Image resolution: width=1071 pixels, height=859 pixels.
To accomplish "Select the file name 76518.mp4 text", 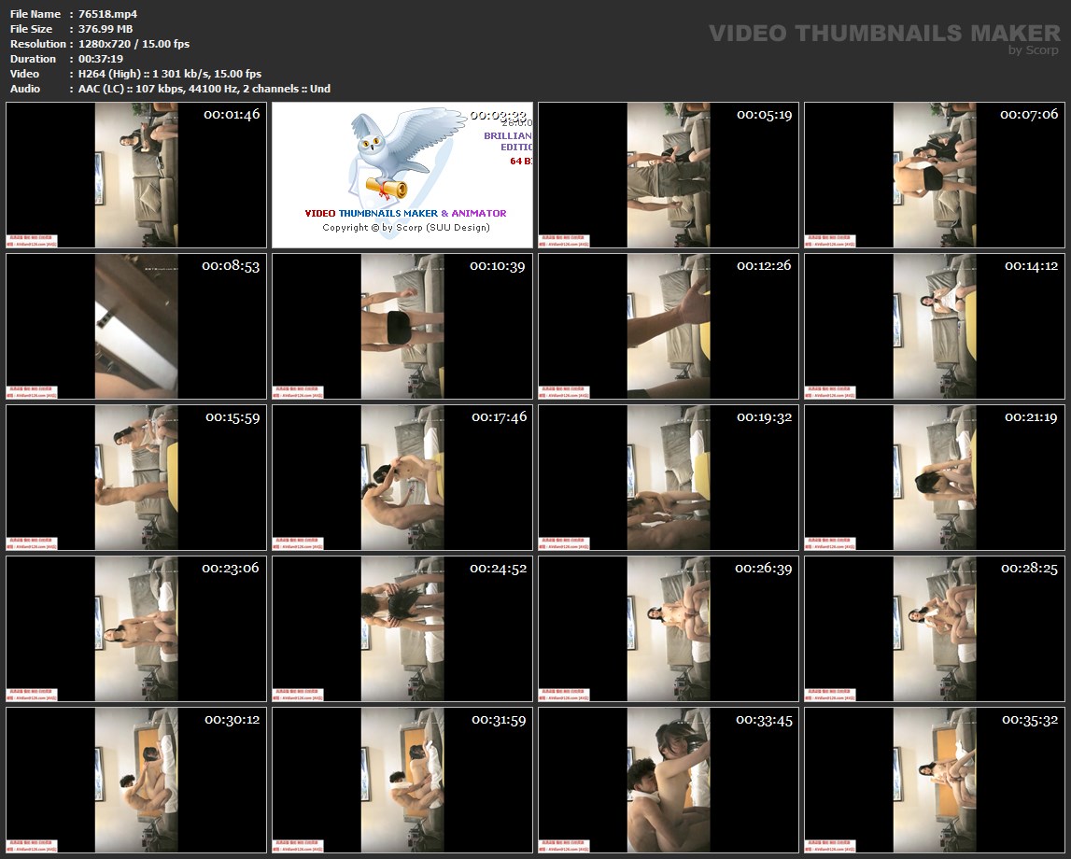I will [x=107, y=14].
